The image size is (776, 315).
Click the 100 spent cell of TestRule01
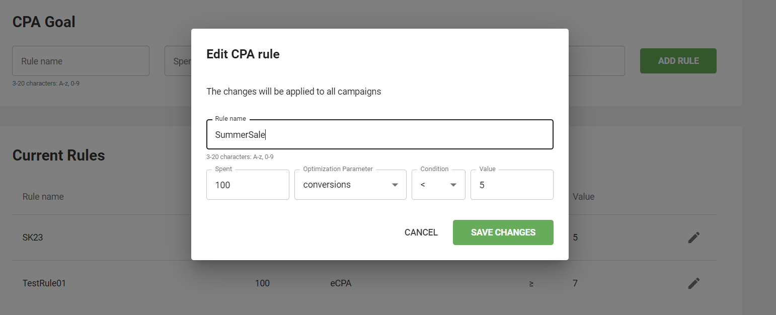(x=262, y=283)
